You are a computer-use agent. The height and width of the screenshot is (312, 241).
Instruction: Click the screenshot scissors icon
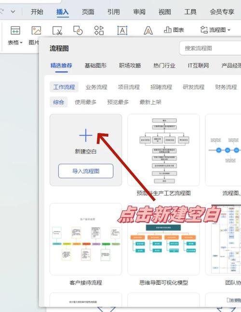pos(57,31)
